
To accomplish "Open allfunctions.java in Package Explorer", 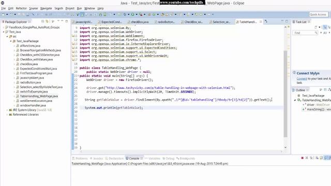I will point(30,46).
